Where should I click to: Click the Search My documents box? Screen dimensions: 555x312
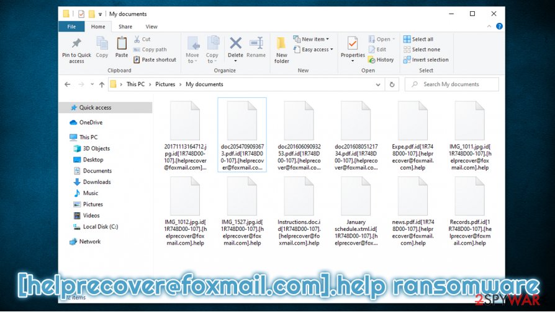pyautogui.click(x=452, y=84)
